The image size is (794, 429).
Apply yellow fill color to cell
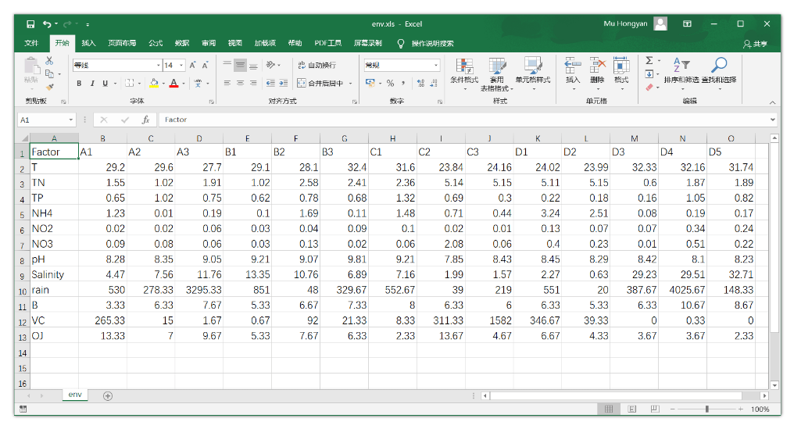tap(154, 83)
